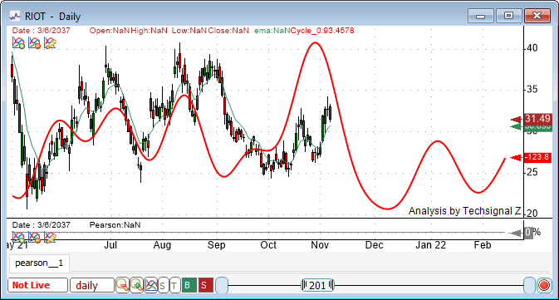559x300 pixels.
Task: Click the Cycle_0:93.4578 readout
Action: (x=322, y=31)
